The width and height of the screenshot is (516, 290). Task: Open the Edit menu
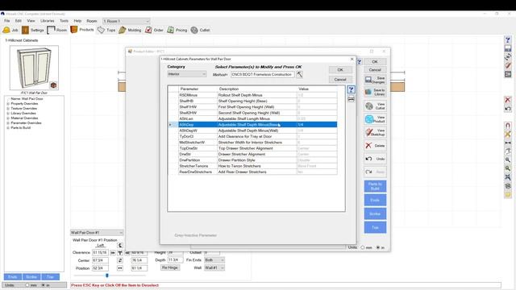coord(19,21)
